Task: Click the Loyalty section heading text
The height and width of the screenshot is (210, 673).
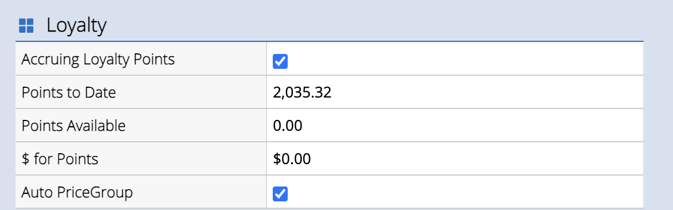Action: tap(76, 26)
